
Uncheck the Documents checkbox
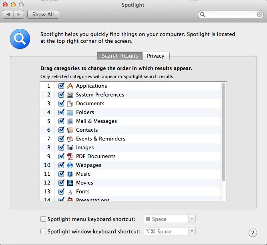[x=61, y=103]
